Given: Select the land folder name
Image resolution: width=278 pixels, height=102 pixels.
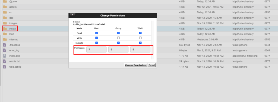Looking at the screenshot, I should pos(12,34).
